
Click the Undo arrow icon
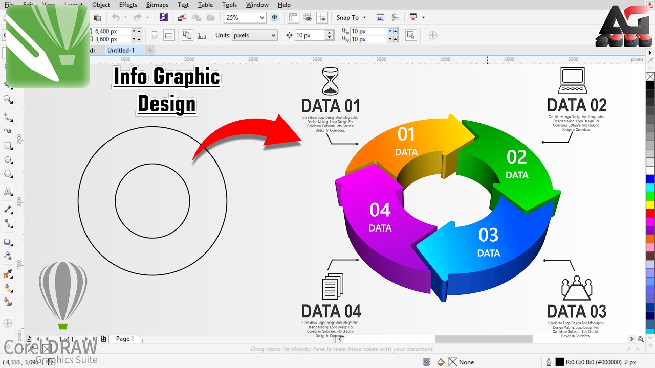click(x=116, y=17)
